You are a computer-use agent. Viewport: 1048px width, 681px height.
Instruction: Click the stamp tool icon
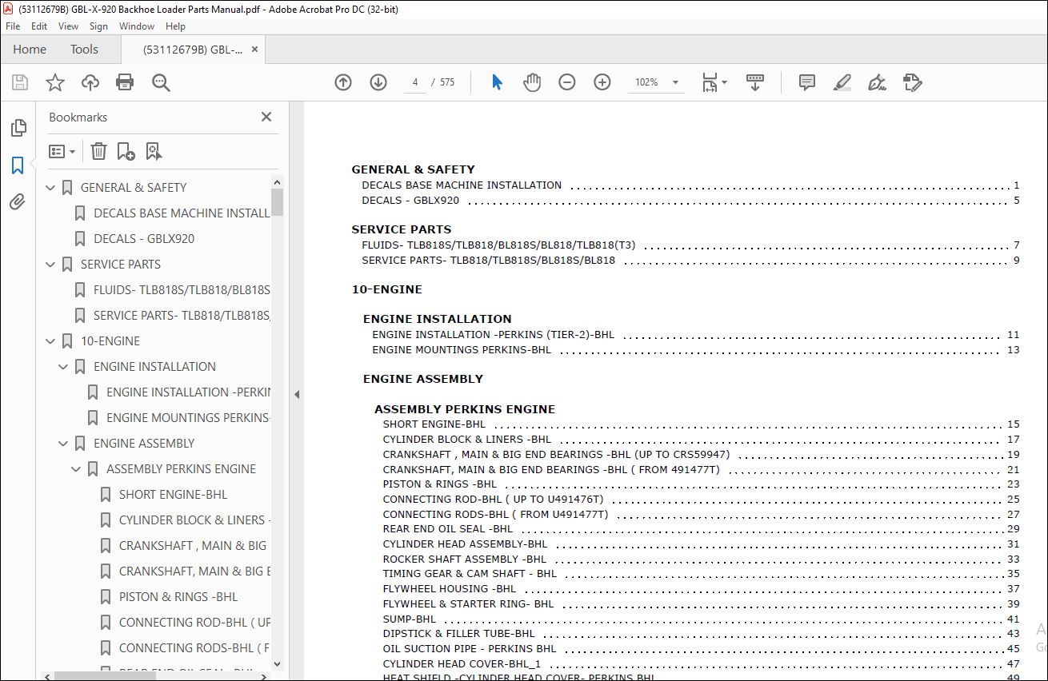point(913,82)
